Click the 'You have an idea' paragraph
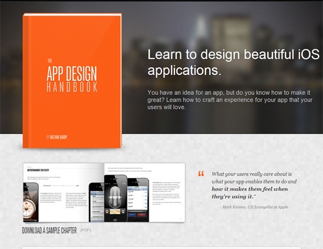This screenshot has width=323, height=249. pyautogui.click(x=230, y=100)
